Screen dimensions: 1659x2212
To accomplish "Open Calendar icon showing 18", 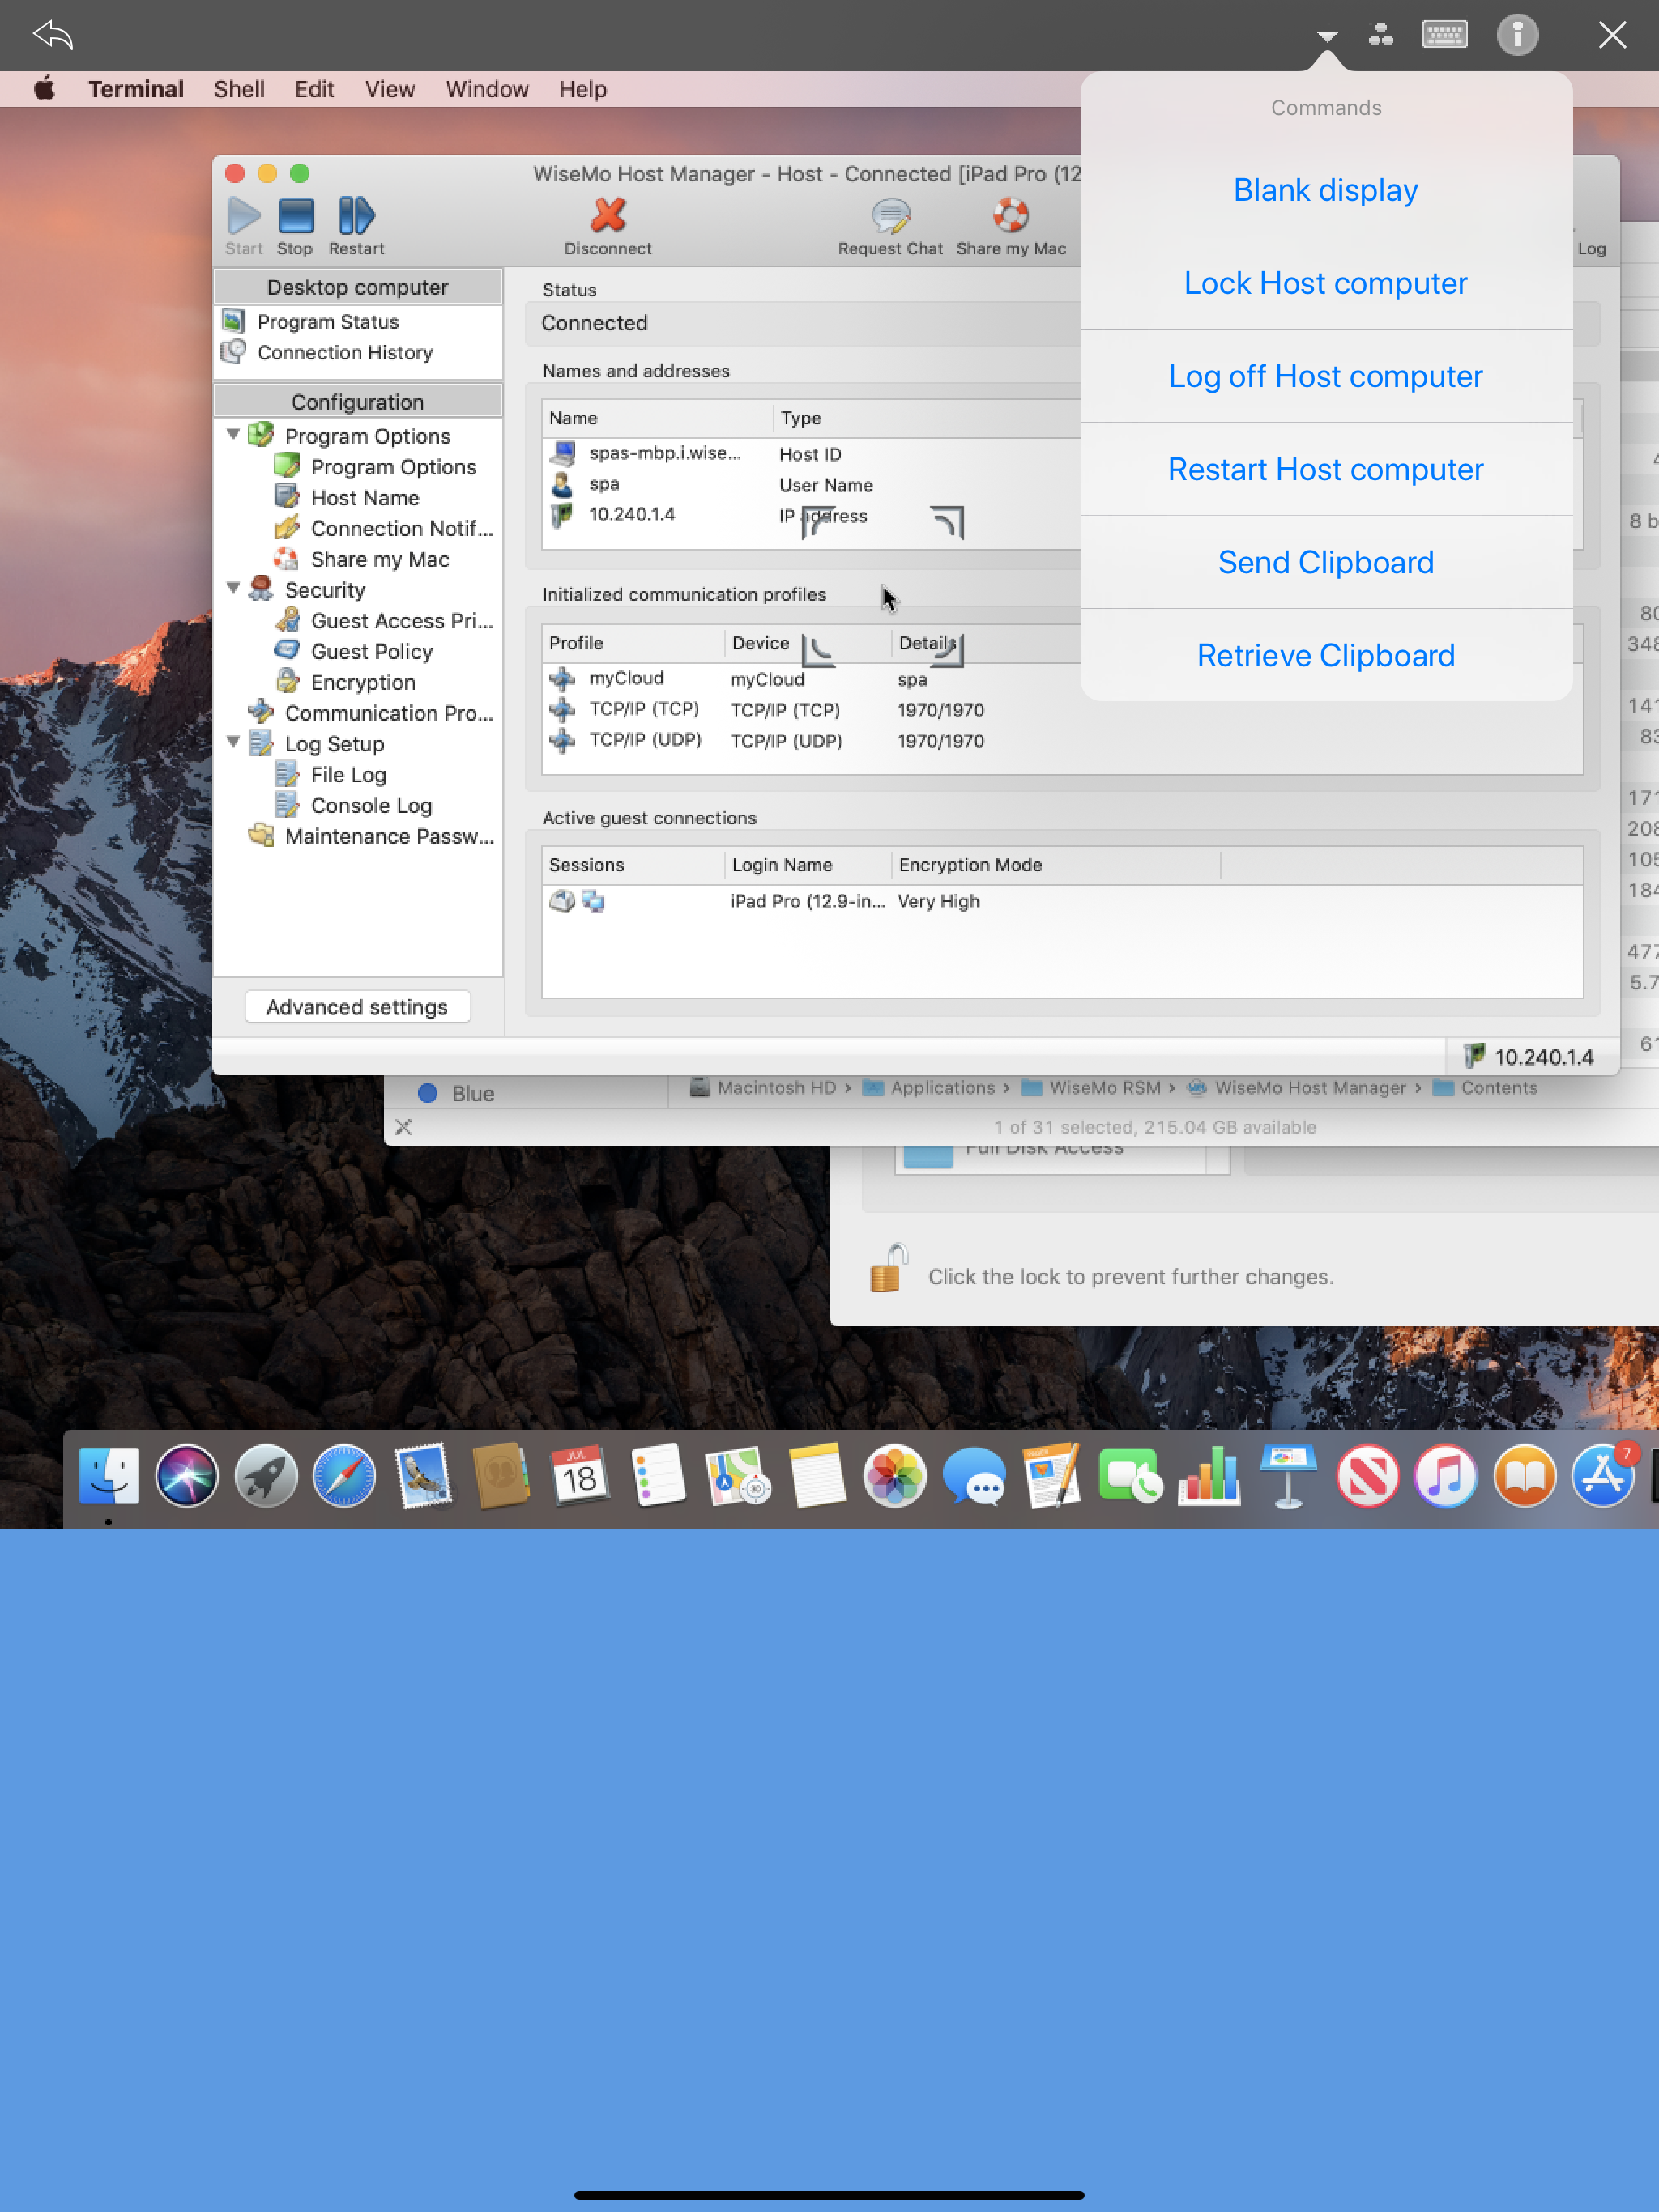I will [x=580, y=1475].
